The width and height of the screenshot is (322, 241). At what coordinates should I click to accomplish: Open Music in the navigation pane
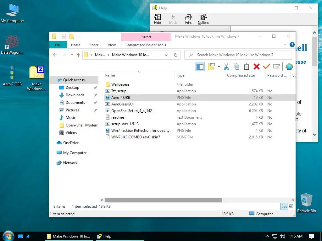click(x=71, y=118)
